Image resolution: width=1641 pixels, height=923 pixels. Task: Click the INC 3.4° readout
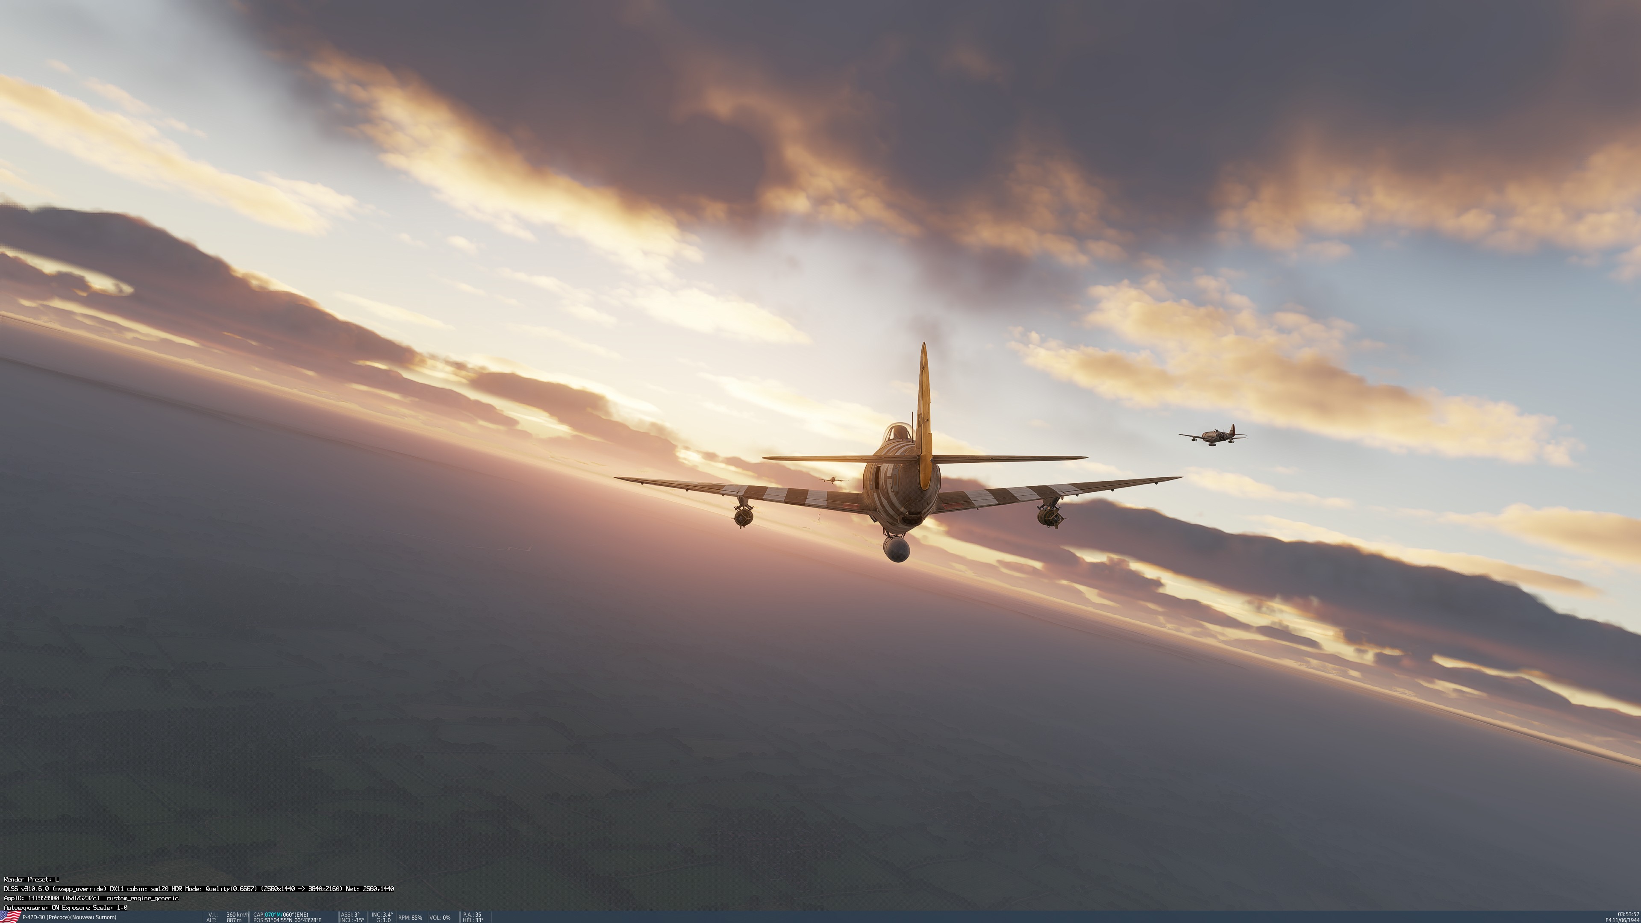click(382, 915)
